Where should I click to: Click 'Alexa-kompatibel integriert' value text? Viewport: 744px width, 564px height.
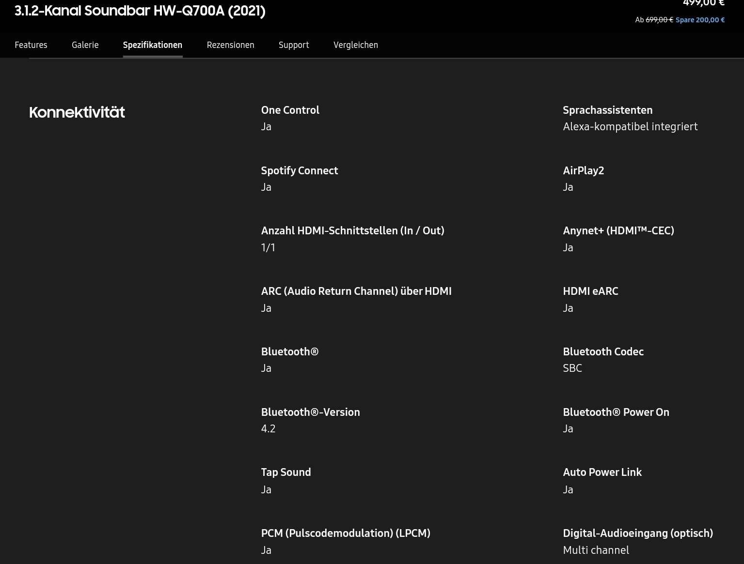click(x=630, y=126)
